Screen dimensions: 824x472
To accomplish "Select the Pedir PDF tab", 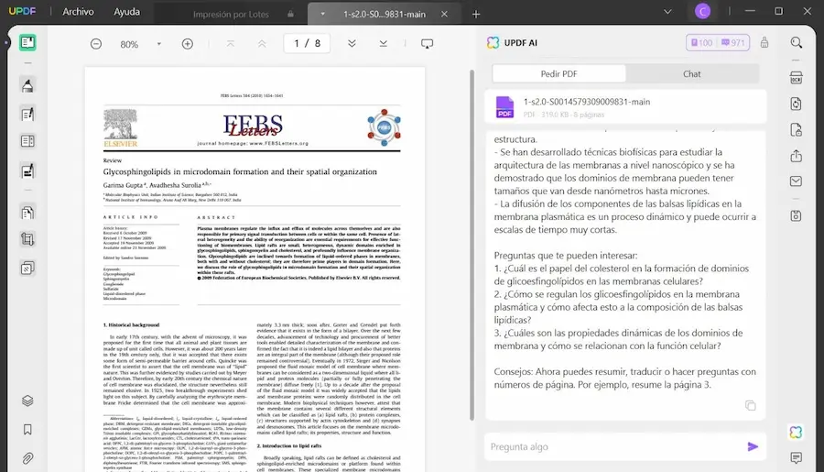I will coord(558,73).
